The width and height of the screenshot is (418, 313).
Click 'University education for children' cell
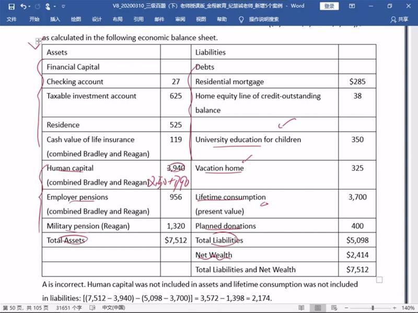click(x=265, y=146)
